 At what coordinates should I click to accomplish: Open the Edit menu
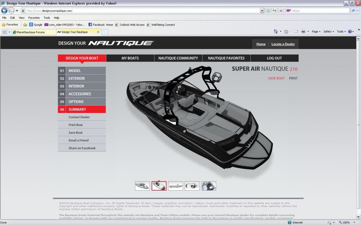coord(12,18)
